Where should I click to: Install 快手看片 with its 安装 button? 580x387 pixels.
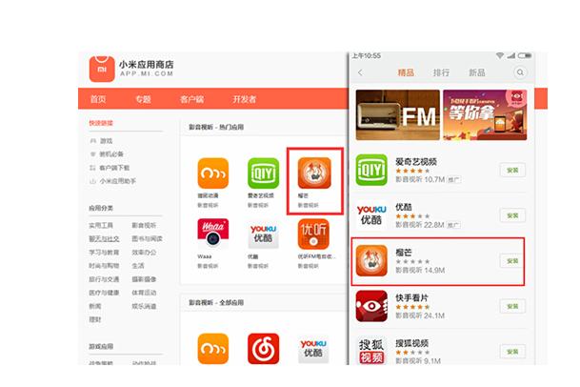(512, 306)
